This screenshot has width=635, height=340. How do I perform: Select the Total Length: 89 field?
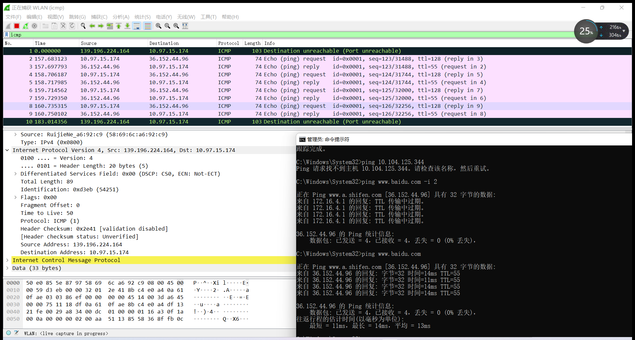[x=47, y=181]
